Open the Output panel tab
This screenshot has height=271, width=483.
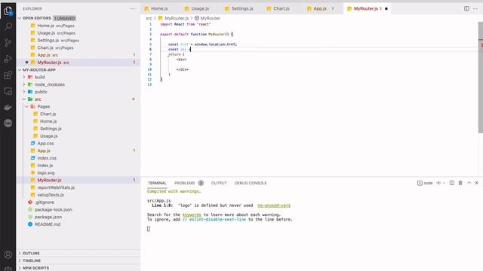point(219,183)
